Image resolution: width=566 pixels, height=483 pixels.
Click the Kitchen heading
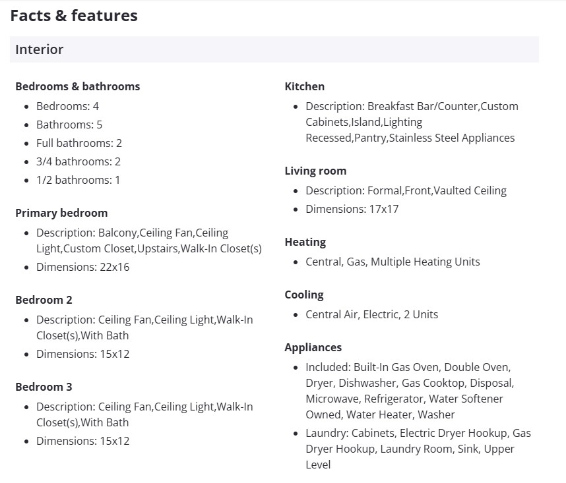(x=304, y=86)
